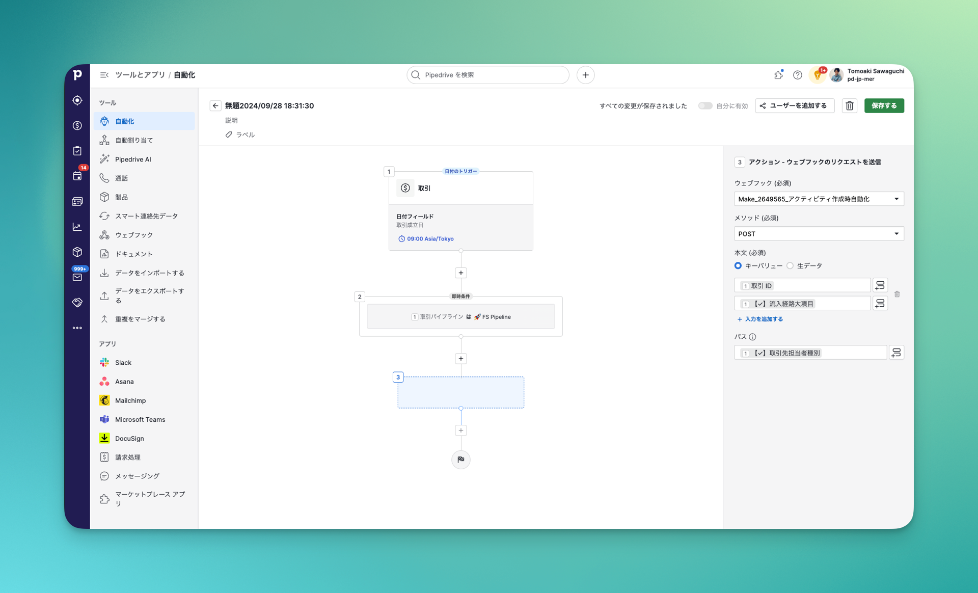Select the 取引 trigger card

point(461,210)
